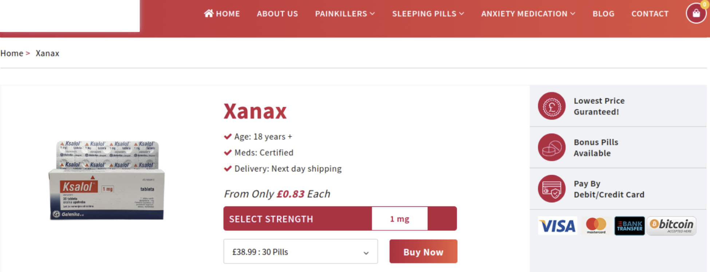Click the Ksalol product image
Viewport: 710px width, 272px height.
[106, 180]
